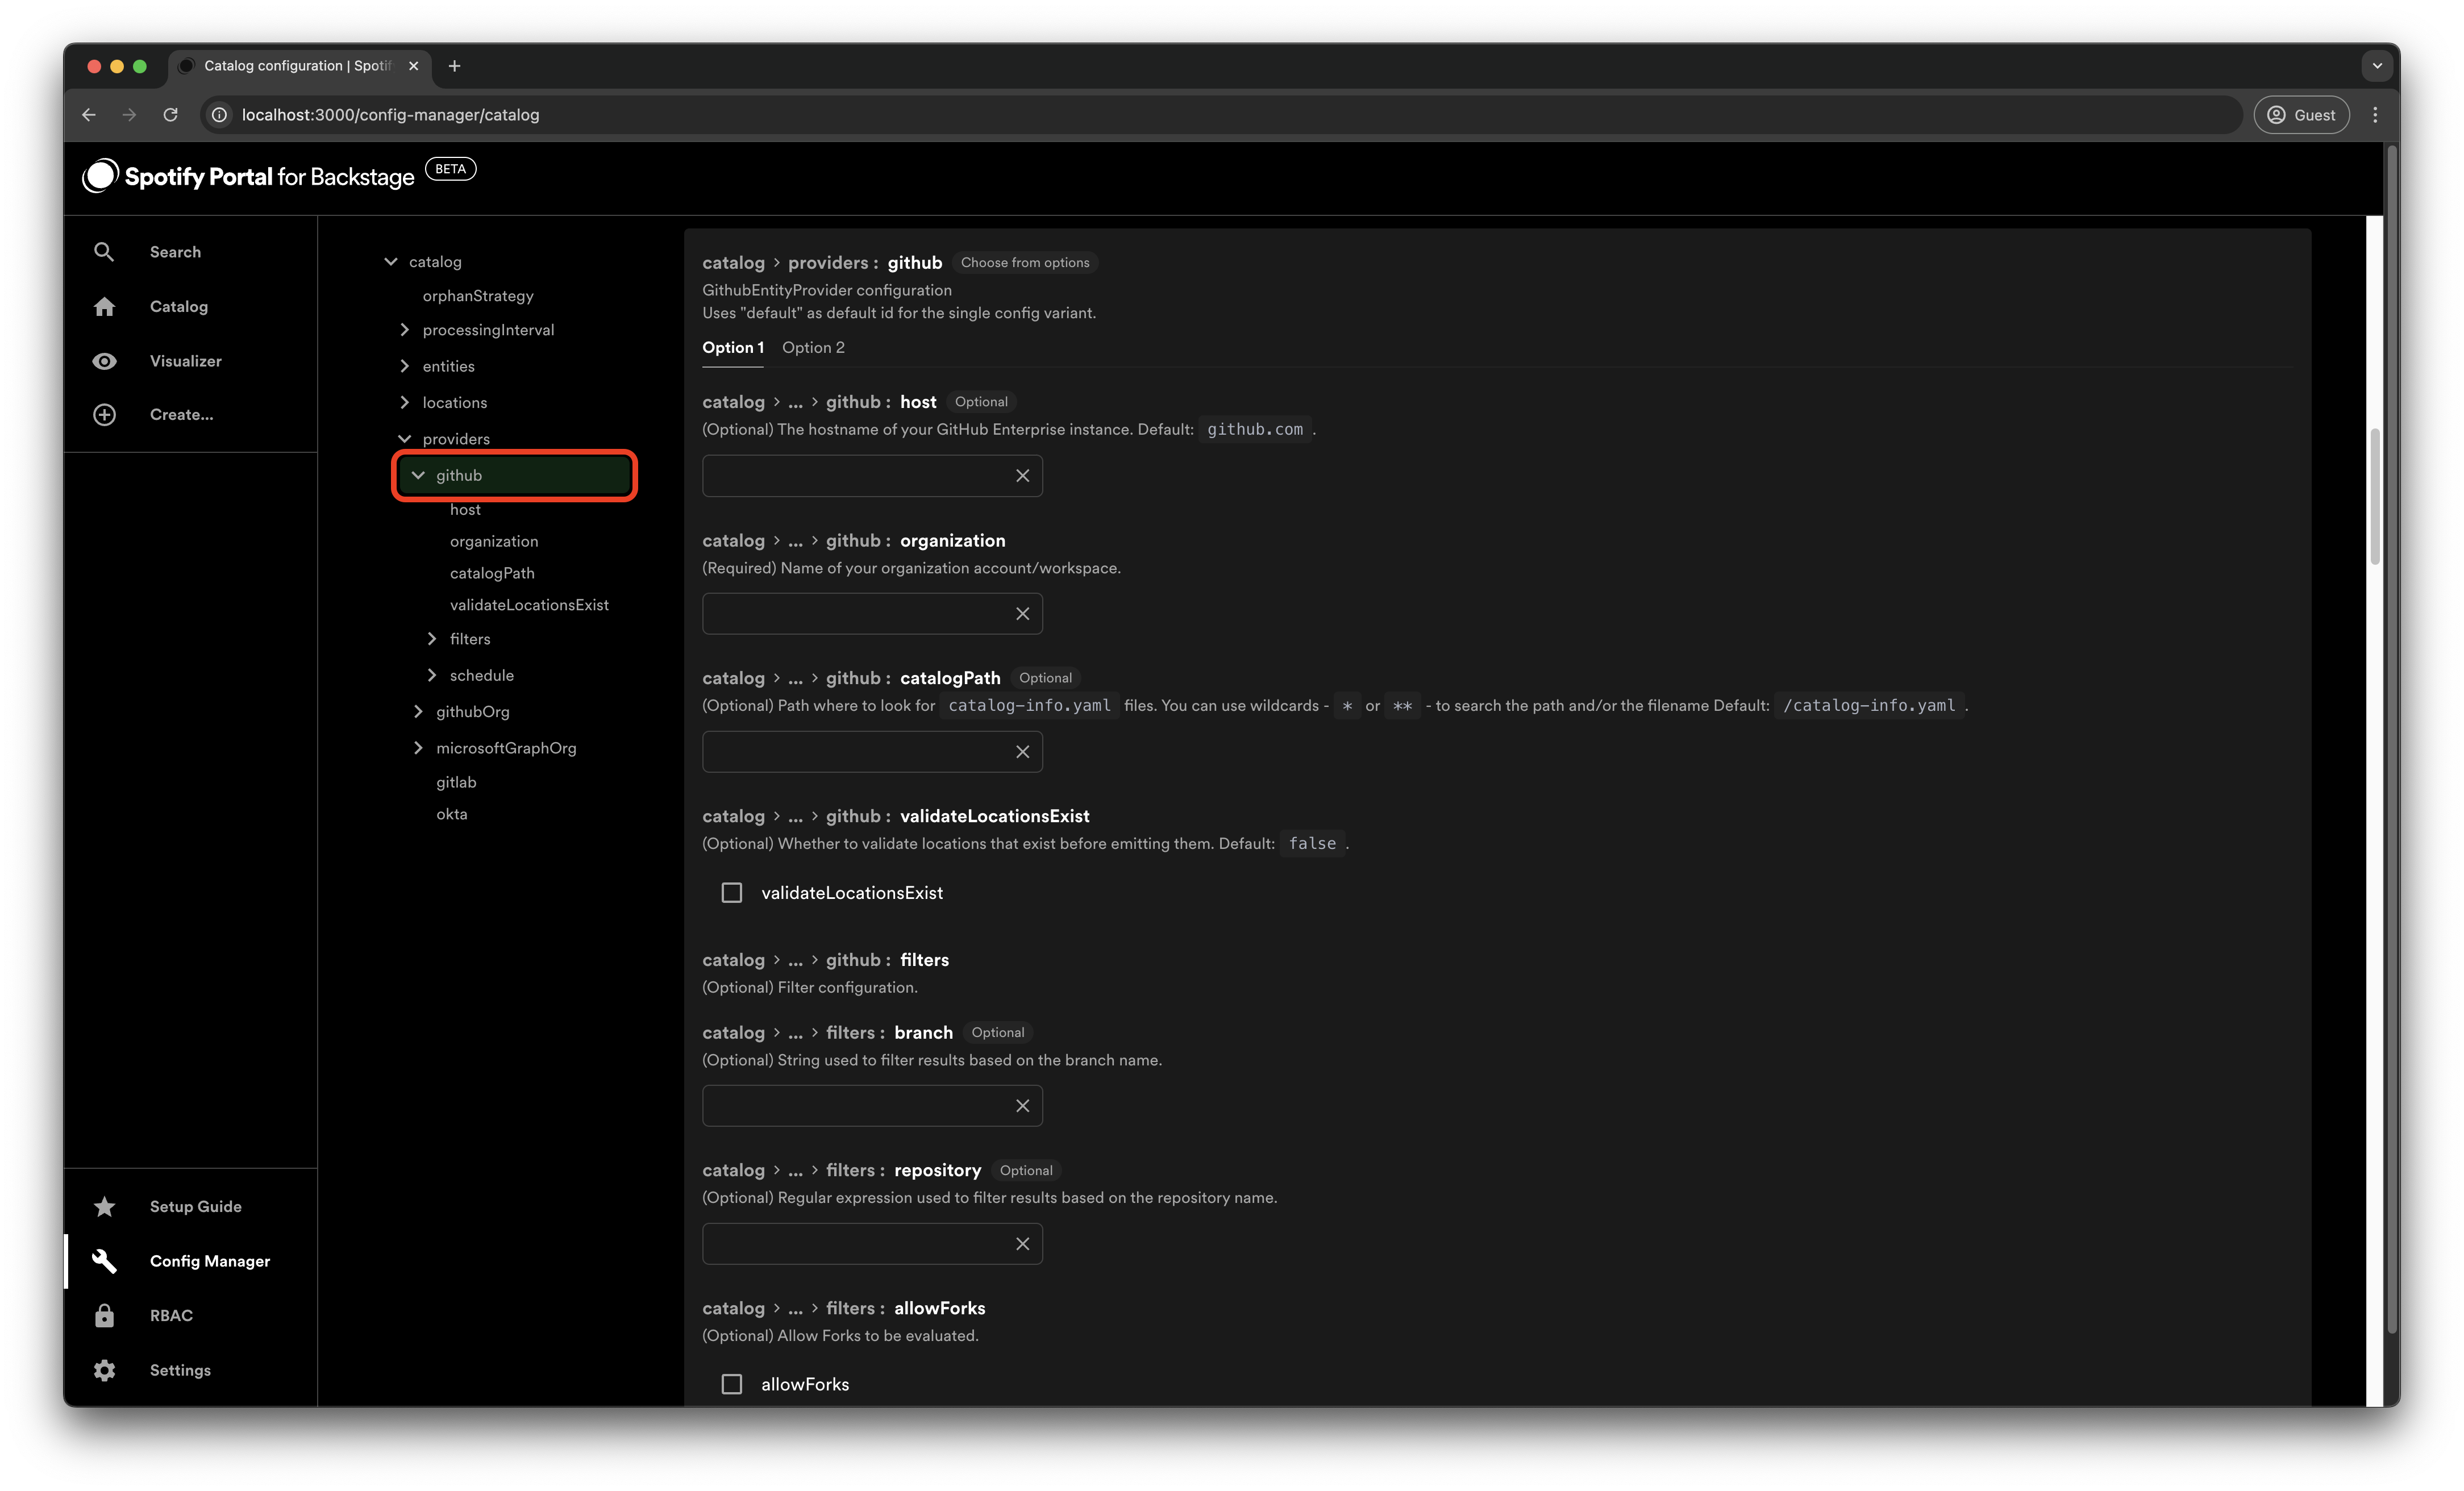Select catalogPath in the config tree
The width and height of the screenshot is (2464, 1491).
pos(492,573)
